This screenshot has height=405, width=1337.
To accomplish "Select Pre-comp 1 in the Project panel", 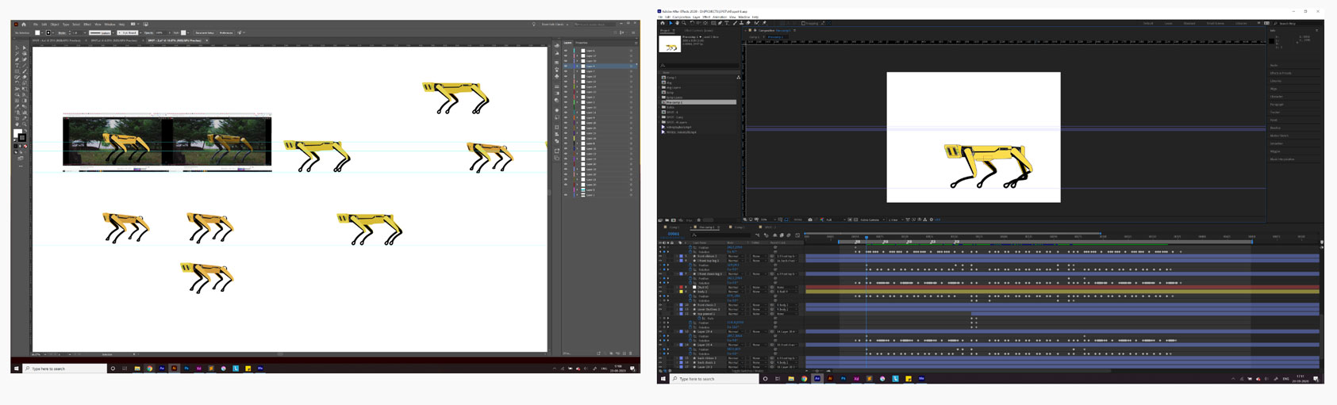I will click(675, 102).
